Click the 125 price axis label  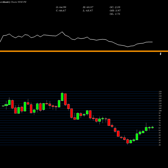(x=160, y=98)
